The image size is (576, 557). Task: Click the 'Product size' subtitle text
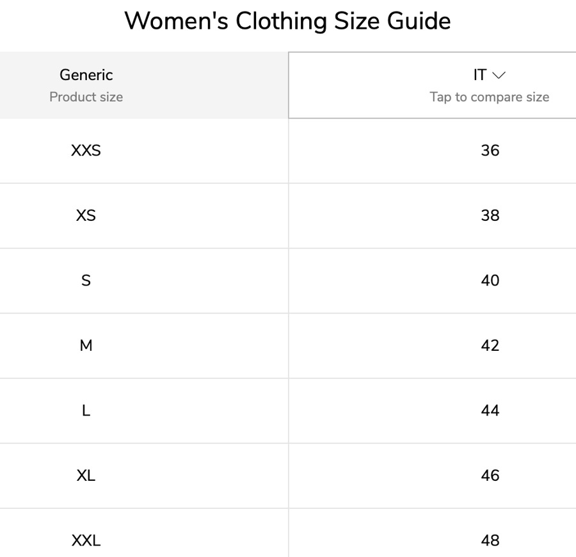(x=86, y=97)
